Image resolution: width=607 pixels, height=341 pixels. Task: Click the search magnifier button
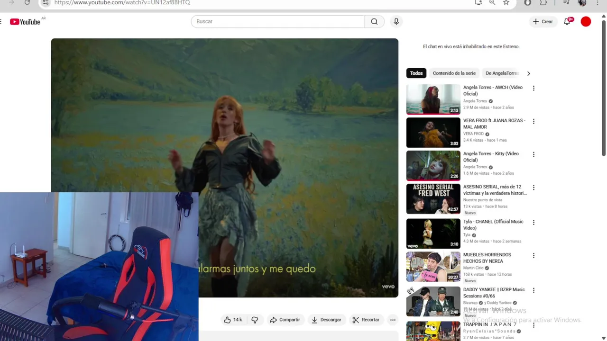374,21
